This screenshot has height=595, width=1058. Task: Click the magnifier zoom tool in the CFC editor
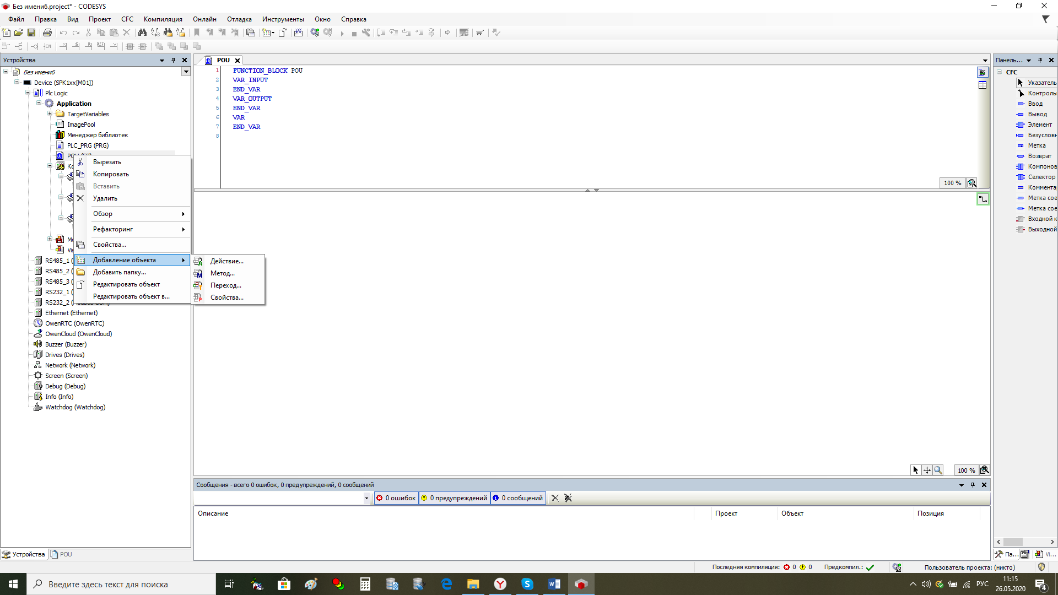938,470
